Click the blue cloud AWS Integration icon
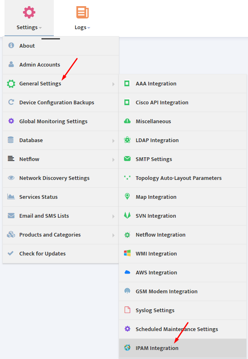Screen dimensions: 248x359 [x=127, y=272]
